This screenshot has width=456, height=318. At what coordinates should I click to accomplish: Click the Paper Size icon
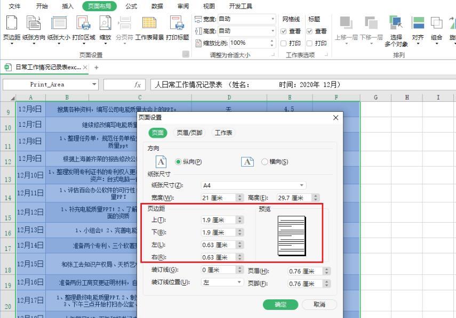point(58,23)
